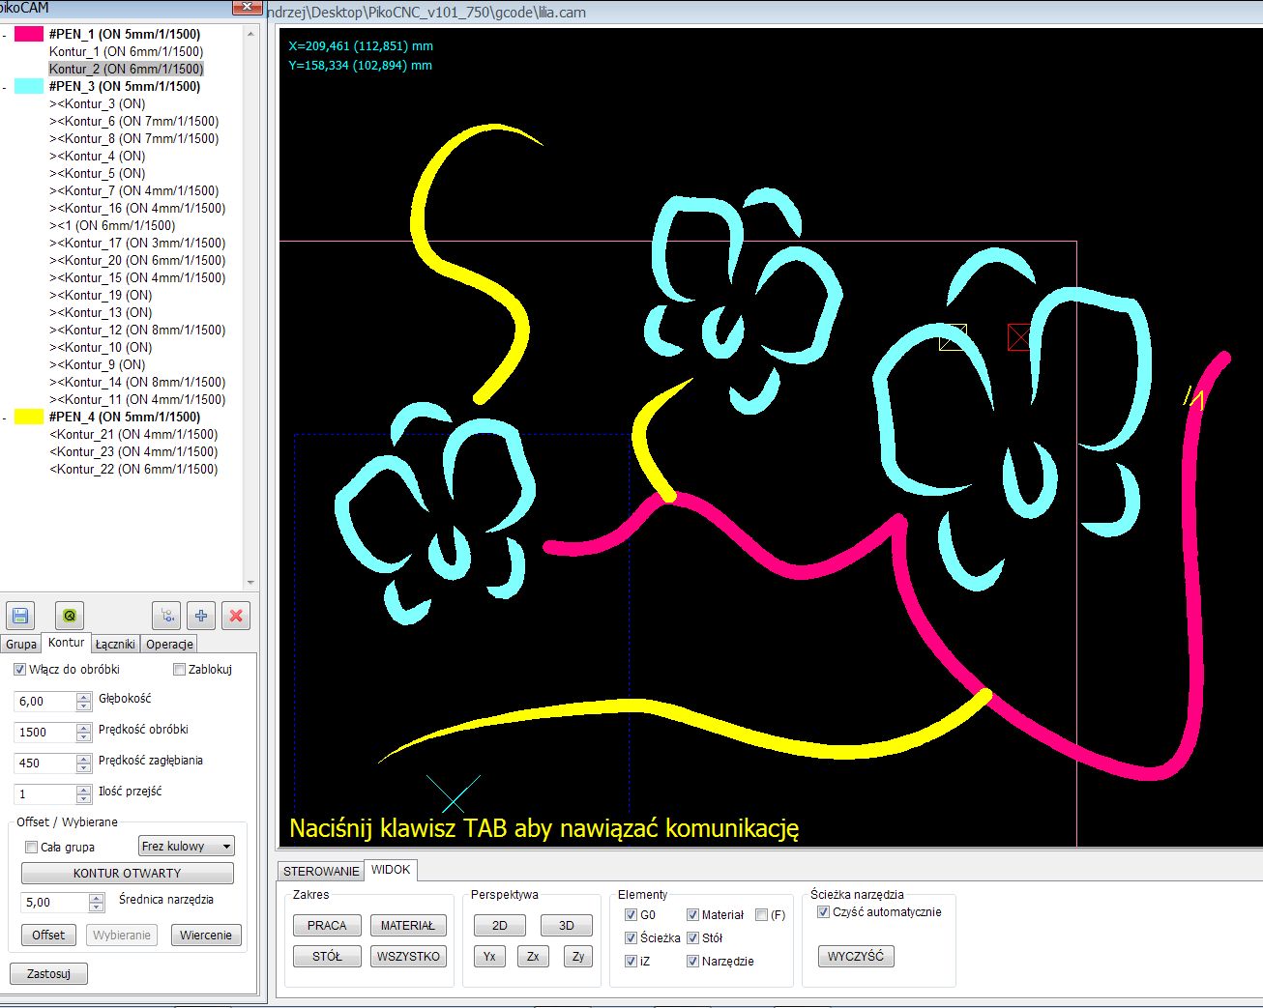Click the pink #PEN_1 color swatch
Screen dimensions: 1263x1008
[x=29, y=34]
